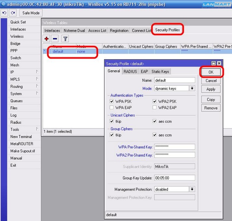Uncheck aes ccm under Group Ciphers
This screenshot has height=221, width=232.
(155, 135)
